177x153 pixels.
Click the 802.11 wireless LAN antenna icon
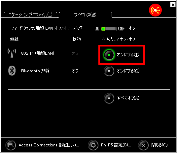12,53
